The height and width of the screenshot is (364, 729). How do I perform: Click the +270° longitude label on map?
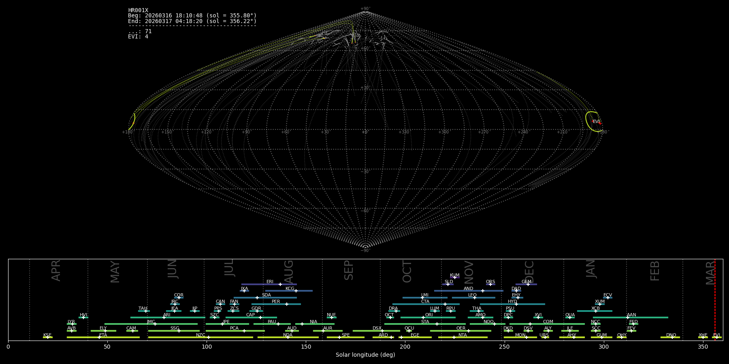click(x=483, y=132)
